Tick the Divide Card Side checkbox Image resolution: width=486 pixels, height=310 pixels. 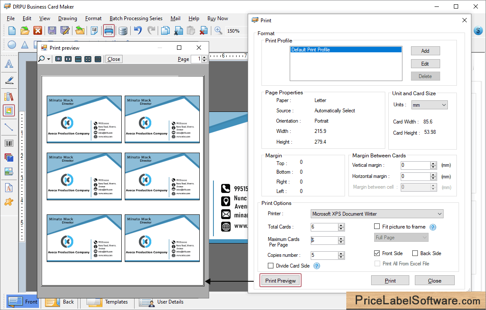click(270, 266)
